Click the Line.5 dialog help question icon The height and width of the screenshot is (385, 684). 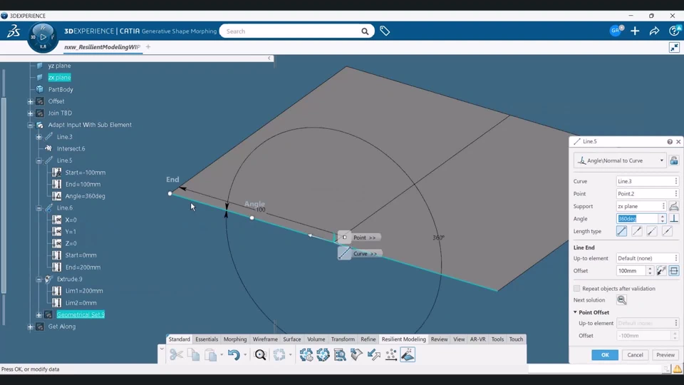click(670, 141)
